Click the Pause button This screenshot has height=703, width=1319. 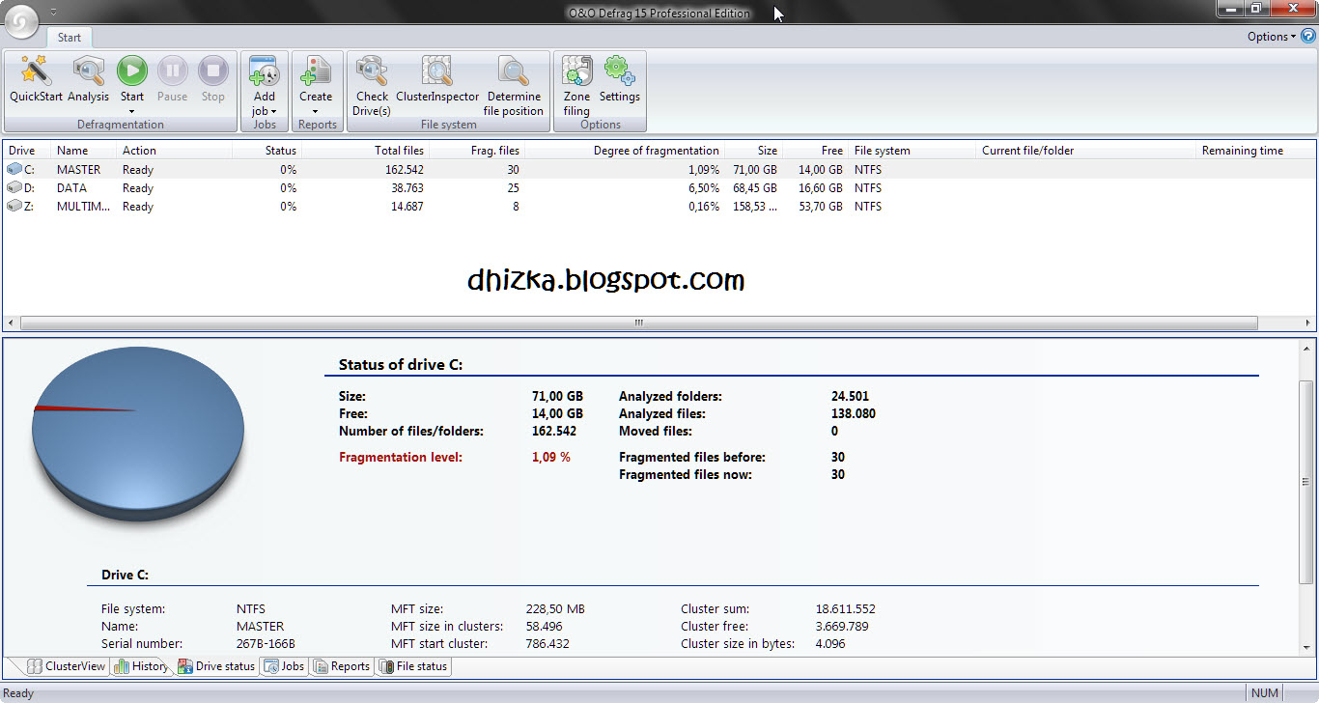point(172,79)
